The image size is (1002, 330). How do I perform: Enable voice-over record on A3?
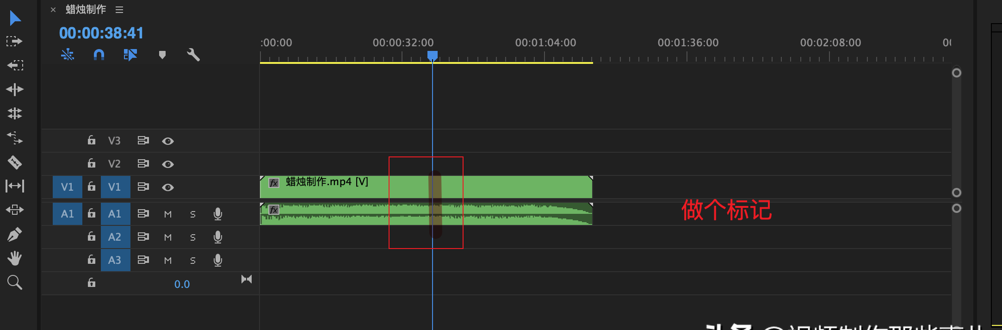tap(218, 260)
